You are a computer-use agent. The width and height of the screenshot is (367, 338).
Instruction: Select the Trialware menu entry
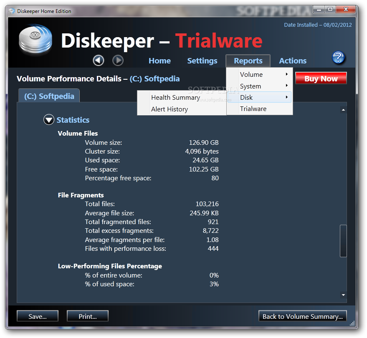[x=259, y=109]
